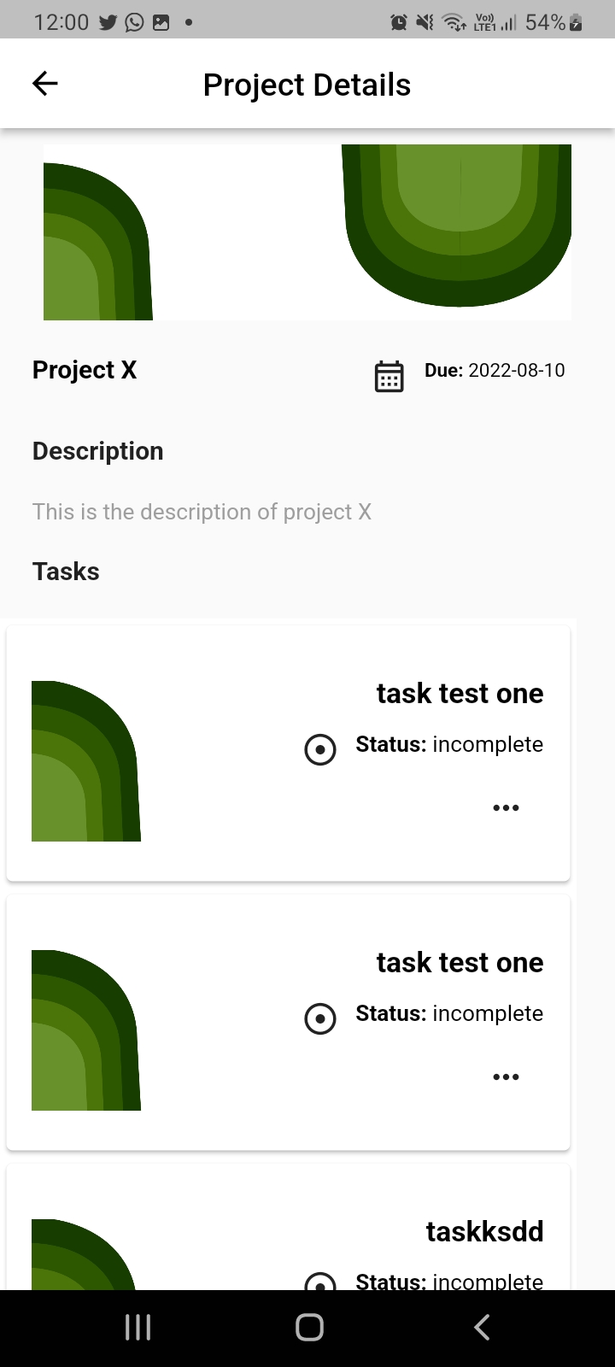Tap the WhatsApp notification icon in status bar
The width and height of the screenshot is (615, 1367).
click(x=134, y=22)
